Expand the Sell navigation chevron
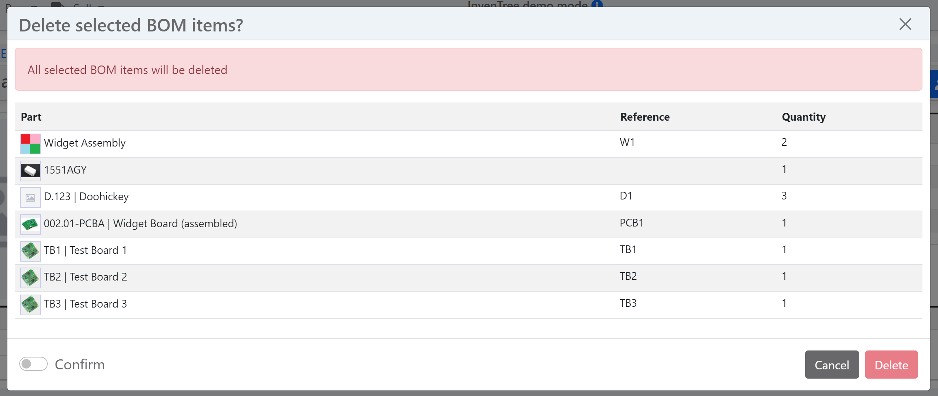 pyautogui.click(x=101, y=7)
